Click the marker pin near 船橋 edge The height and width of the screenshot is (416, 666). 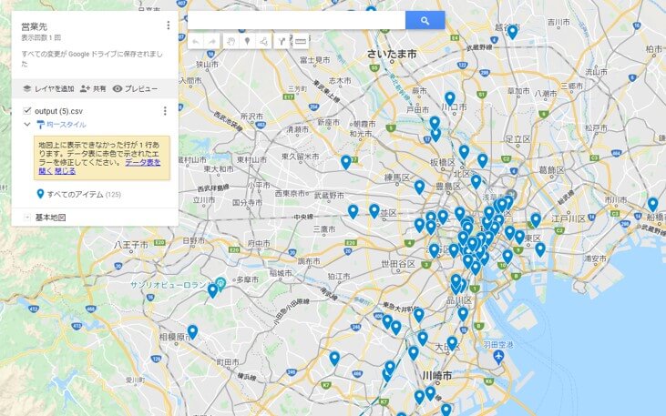click(x=653, y=204)
